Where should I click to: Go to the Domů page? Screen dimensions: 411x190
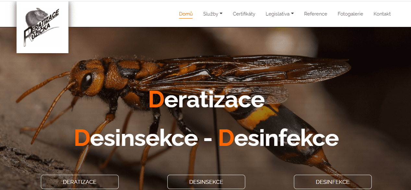186,14
